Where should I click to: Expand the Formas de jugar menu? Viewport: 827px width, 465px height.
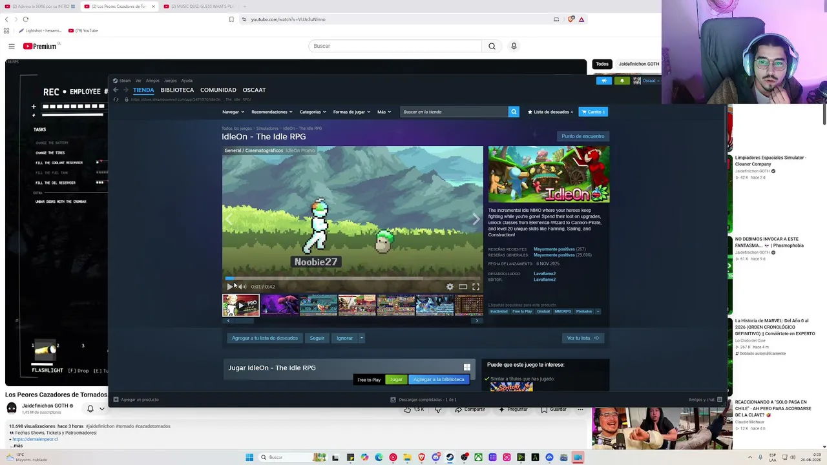[351, 112]
